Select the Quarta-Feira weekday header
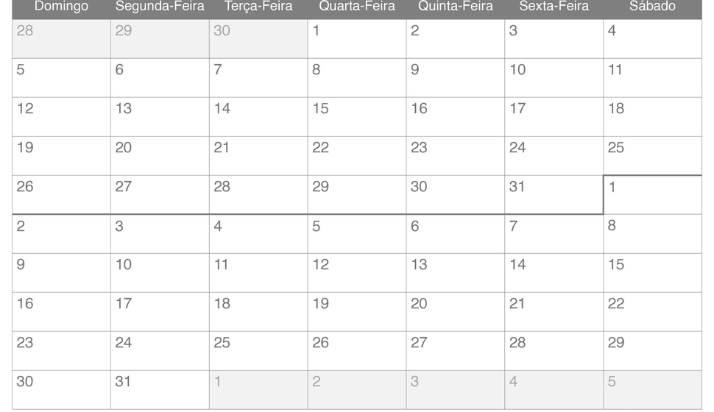Viewport: 714px width, 412px height. click(357, 7)
